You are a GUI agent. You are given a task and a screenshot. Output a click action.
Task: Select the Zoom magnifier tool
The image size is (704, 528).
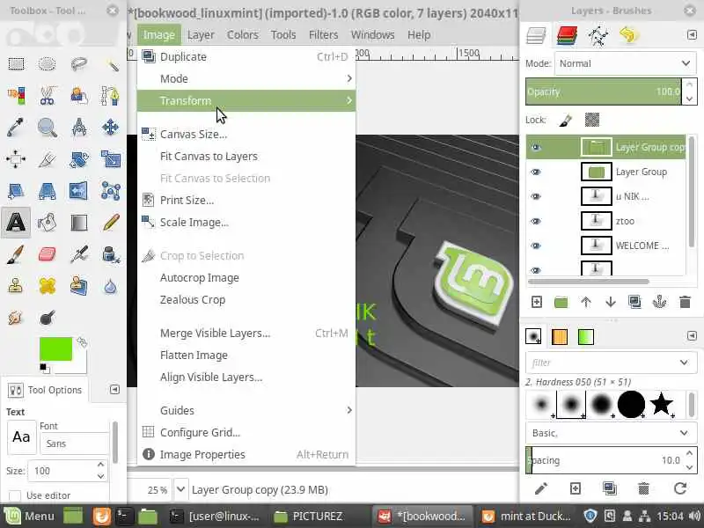click(48, 128)
